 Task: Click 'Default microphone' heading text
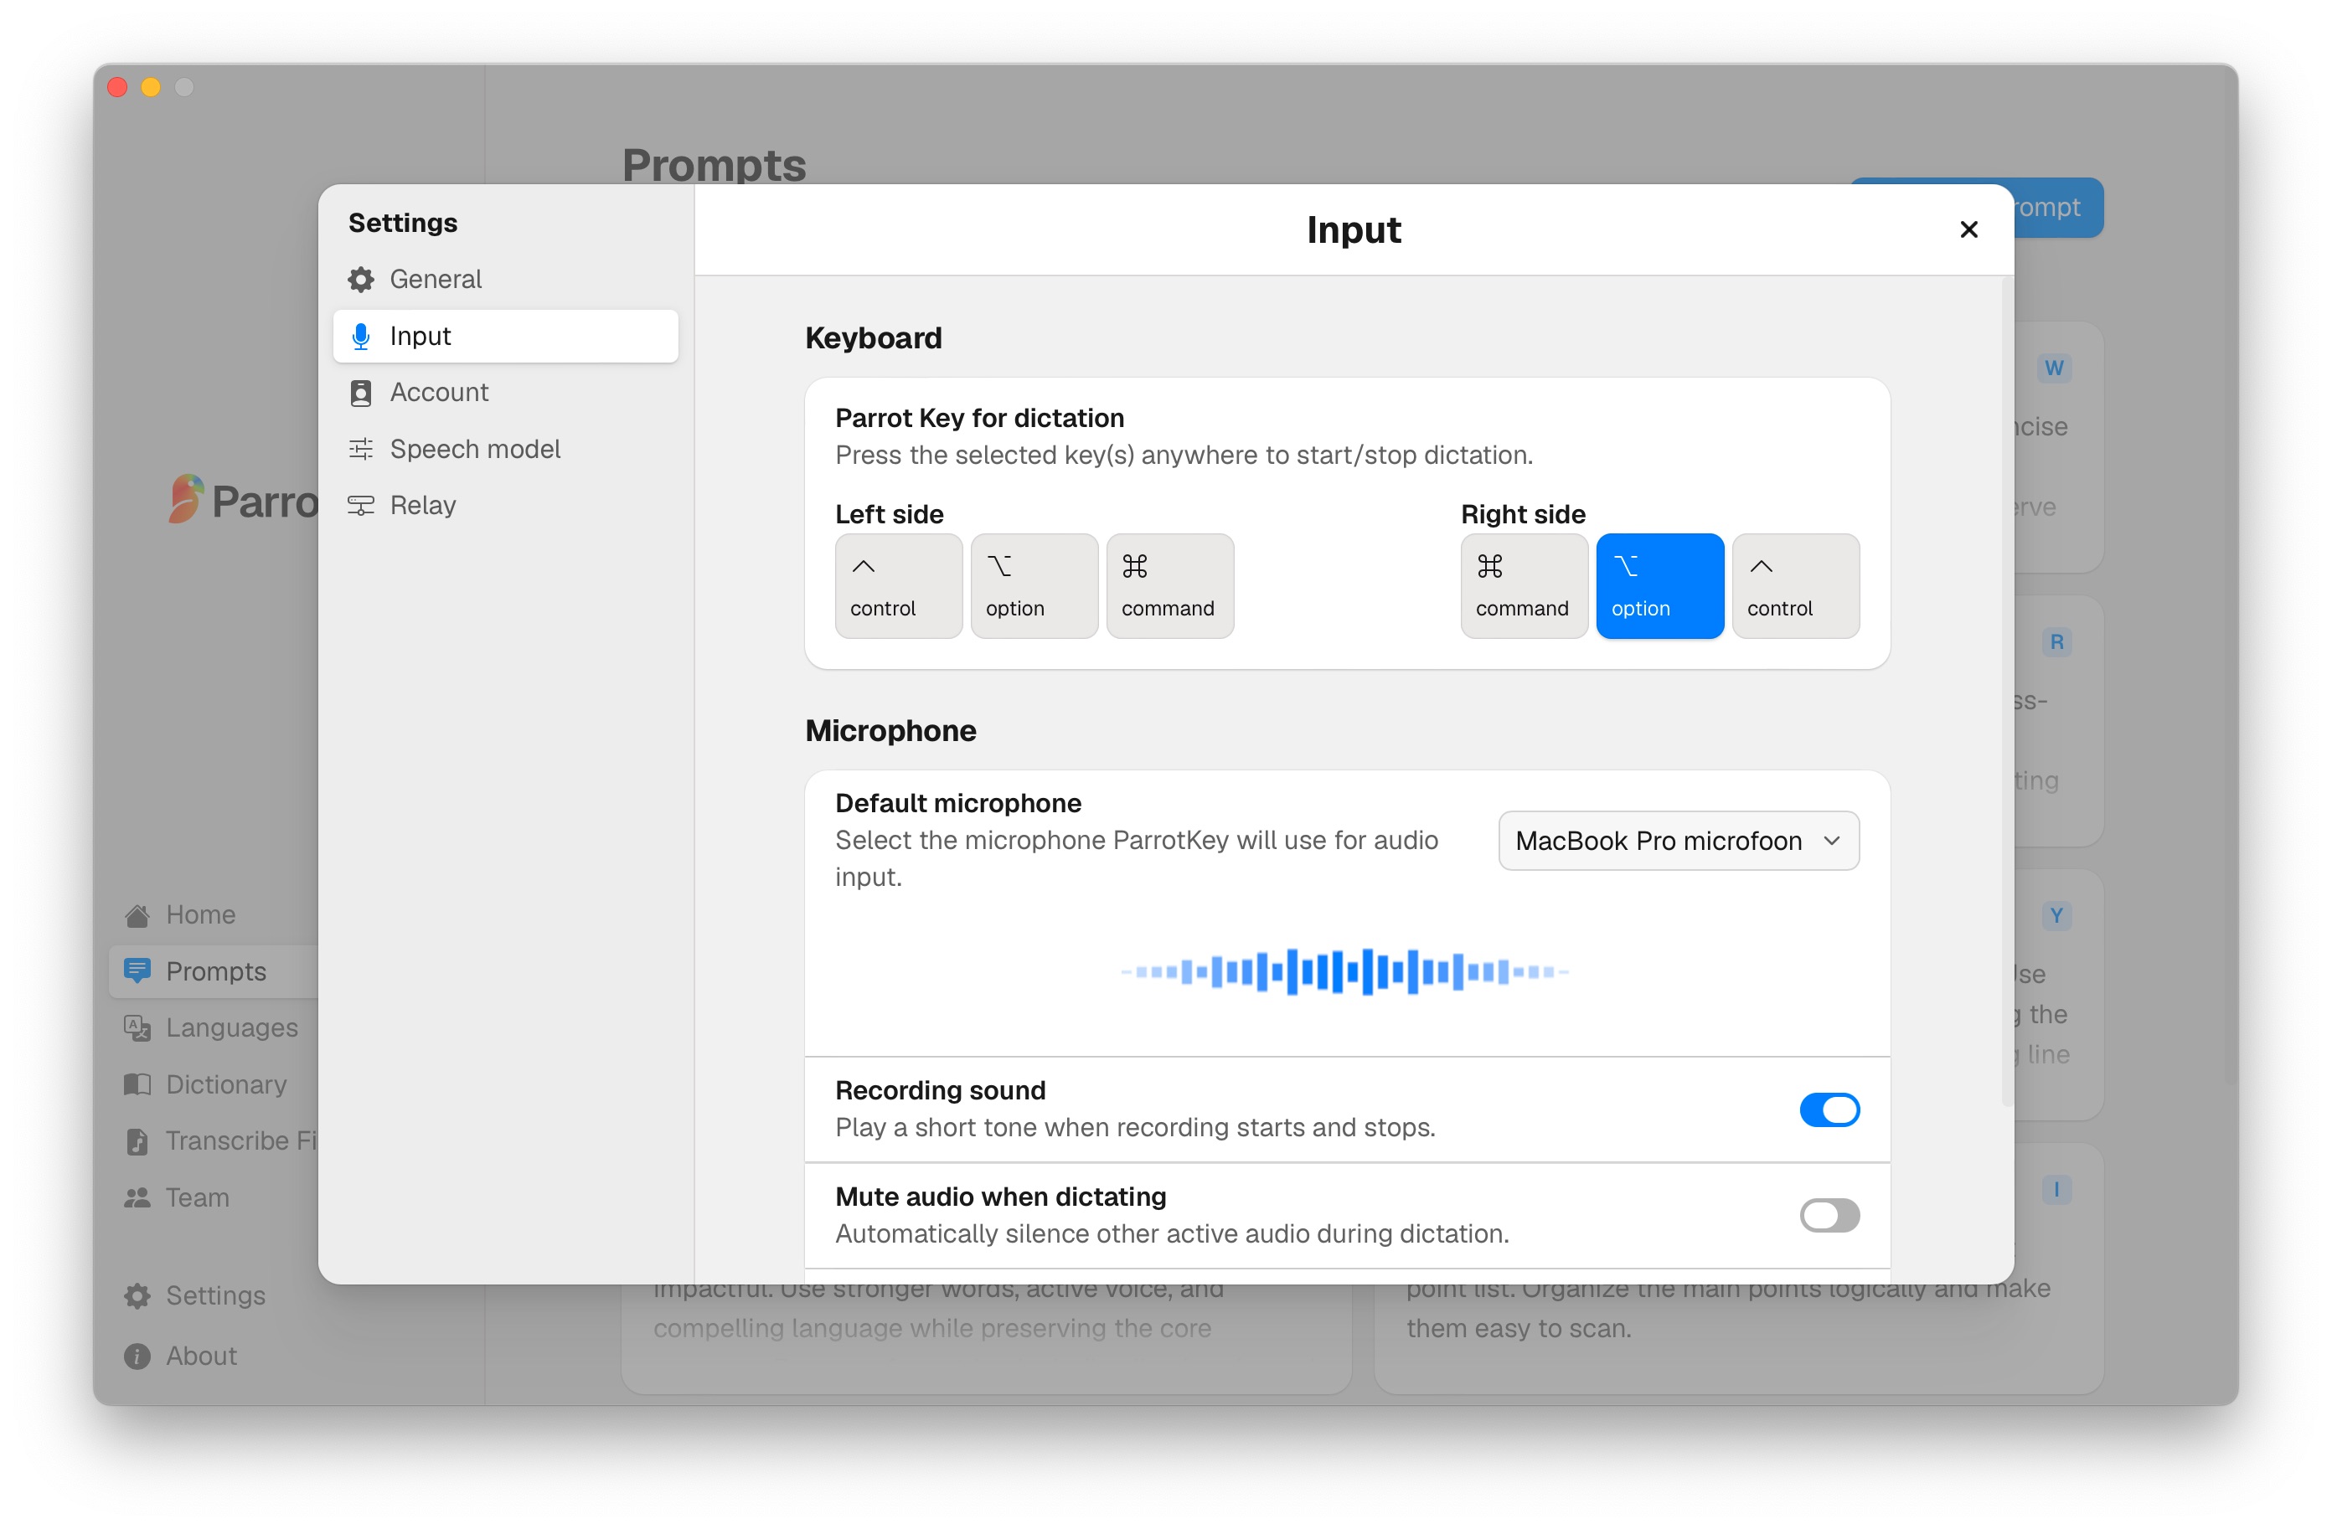[x=958, y=803]
